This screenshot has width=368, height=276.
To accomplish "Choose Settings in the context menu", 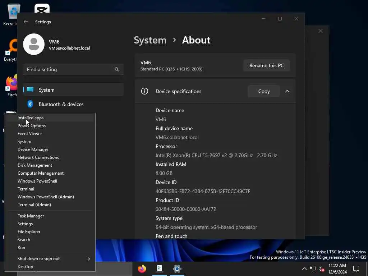I will click(x=50, y=224).
